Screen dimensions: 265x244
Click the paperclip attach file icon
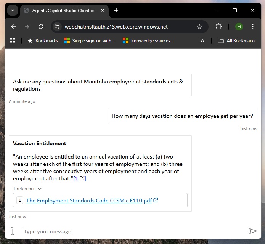pyautogui.click(x=13, y=231)
